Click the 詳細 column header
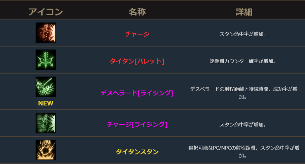The image size is (305, 164). [x=244, y=12]
